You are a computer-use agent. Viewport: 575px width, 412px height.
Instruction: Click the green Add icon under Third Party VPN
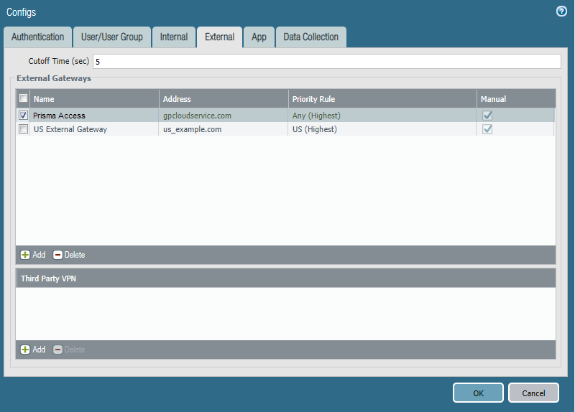click(x=25, y=350)
